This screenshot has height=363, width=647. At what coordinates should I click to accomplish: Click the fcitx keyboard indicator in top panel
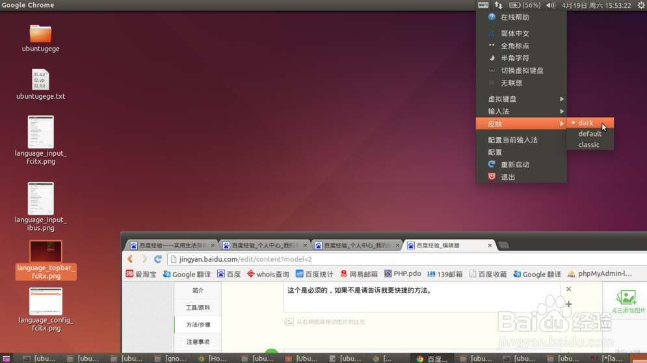483,5
